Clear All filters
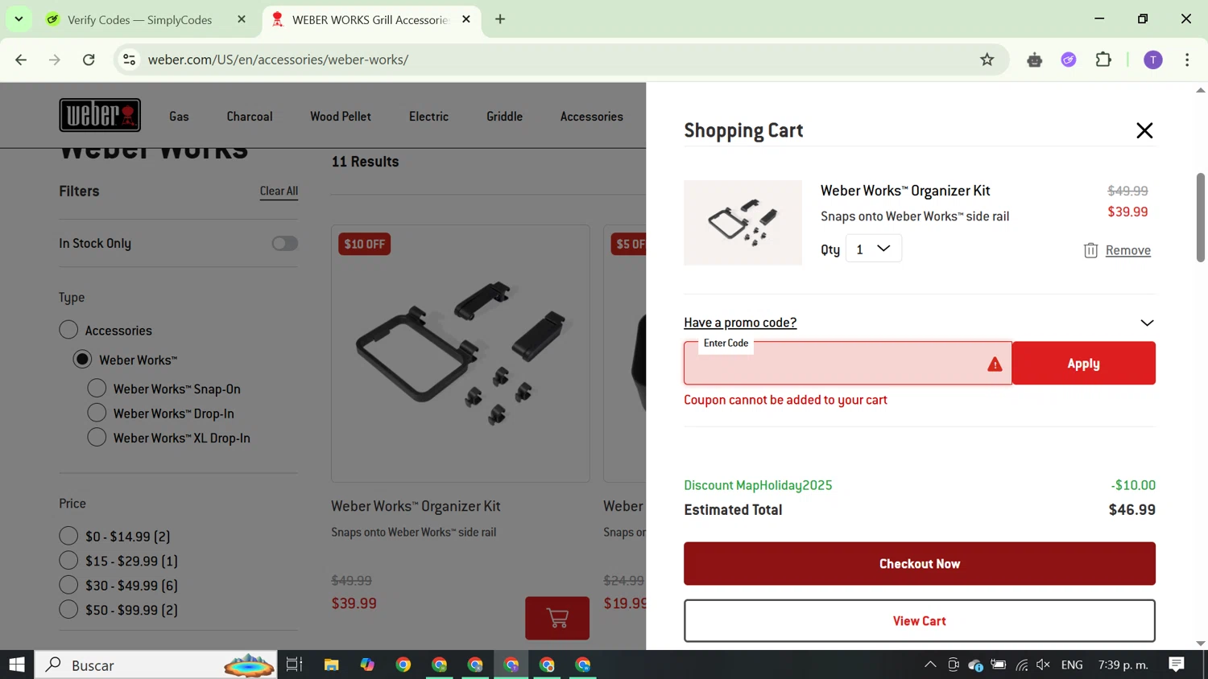Screen dimensions: 1208x679 click(279, 191)
